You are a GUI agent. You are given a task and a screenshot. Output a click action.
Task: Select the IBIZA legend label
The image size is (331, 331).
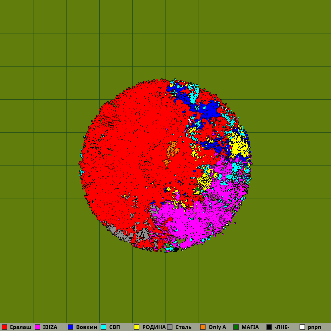pyautogui.click(x=50, y=327)
